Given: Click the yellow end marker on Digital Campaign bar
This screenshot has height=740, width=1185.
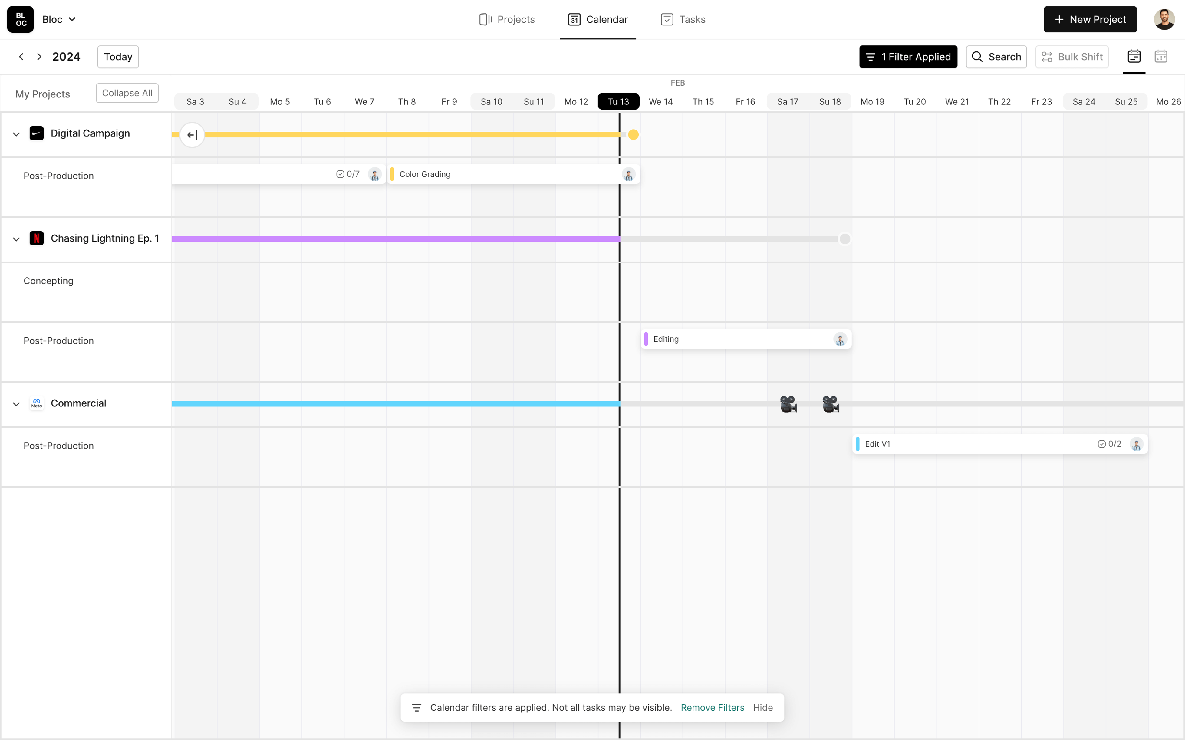Looking at the screenshot, I should pos(633,135).
